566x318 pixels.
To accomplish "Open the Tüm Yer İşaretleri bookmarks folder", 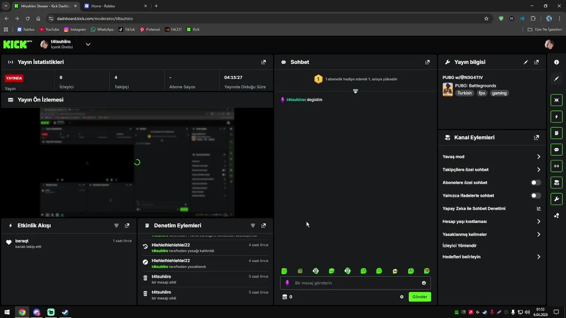I will pos(544,30).
